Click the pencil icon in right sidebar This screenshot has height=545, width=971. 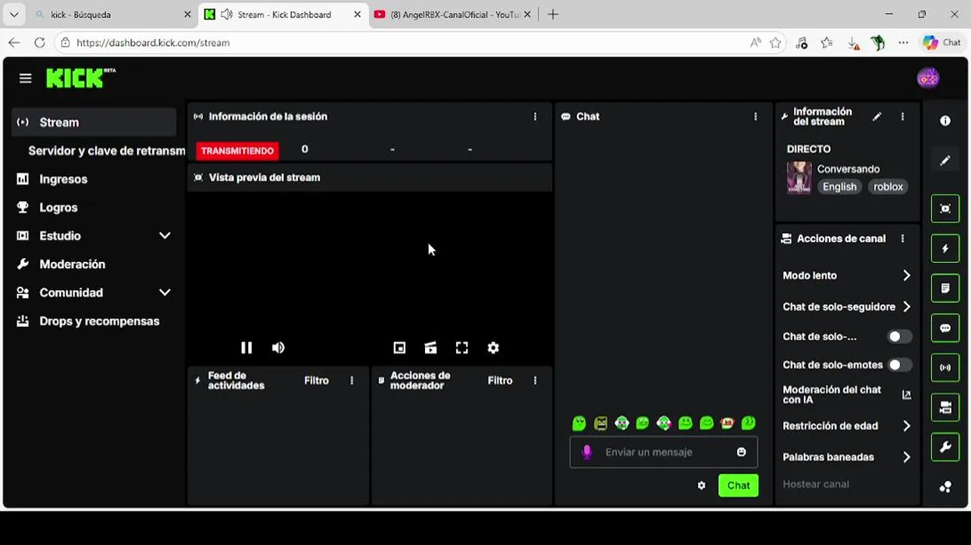click(x=945, y=160)
